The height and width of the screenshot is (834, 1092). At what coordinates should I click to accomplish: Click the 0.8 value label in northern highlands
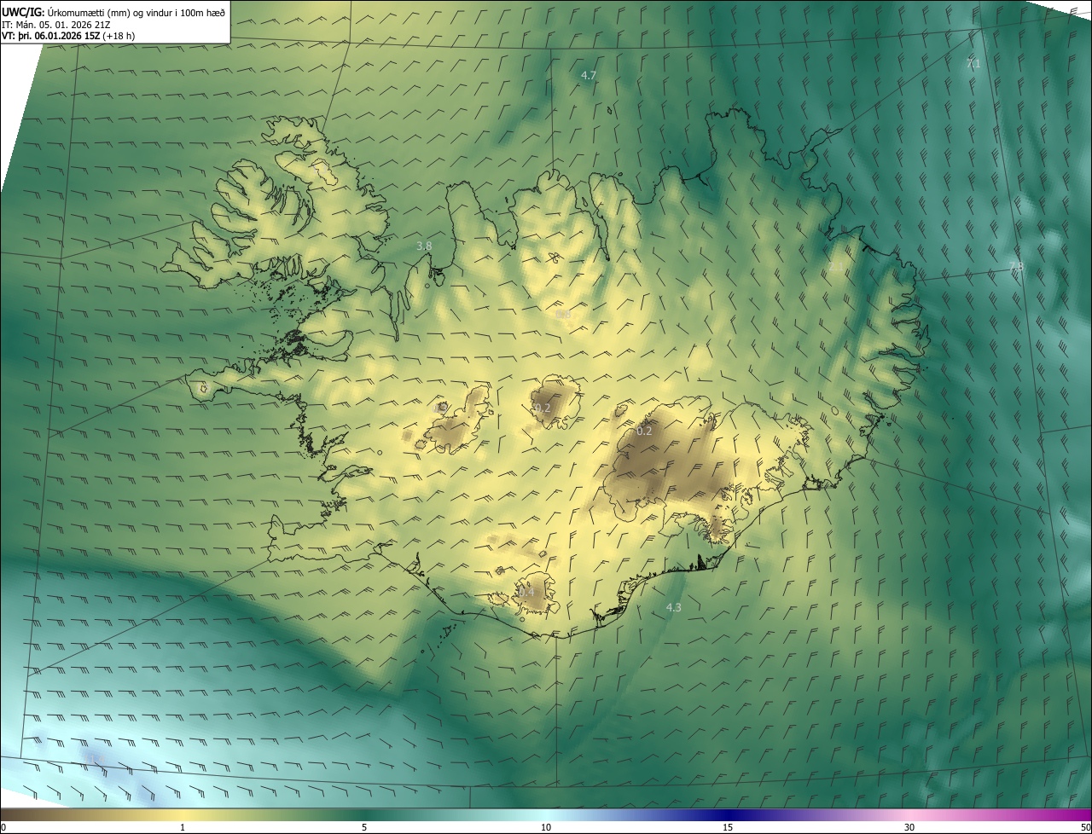[563, 316]
